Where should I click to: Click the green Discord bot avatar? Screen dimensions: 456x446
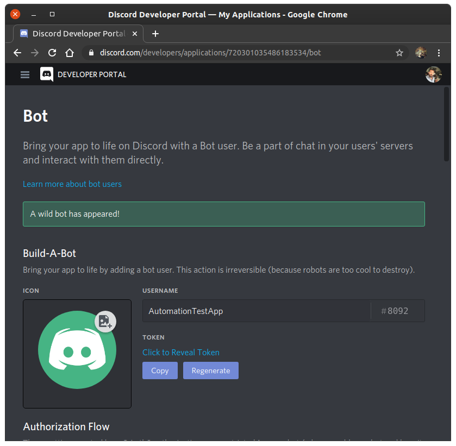[77, 350]
